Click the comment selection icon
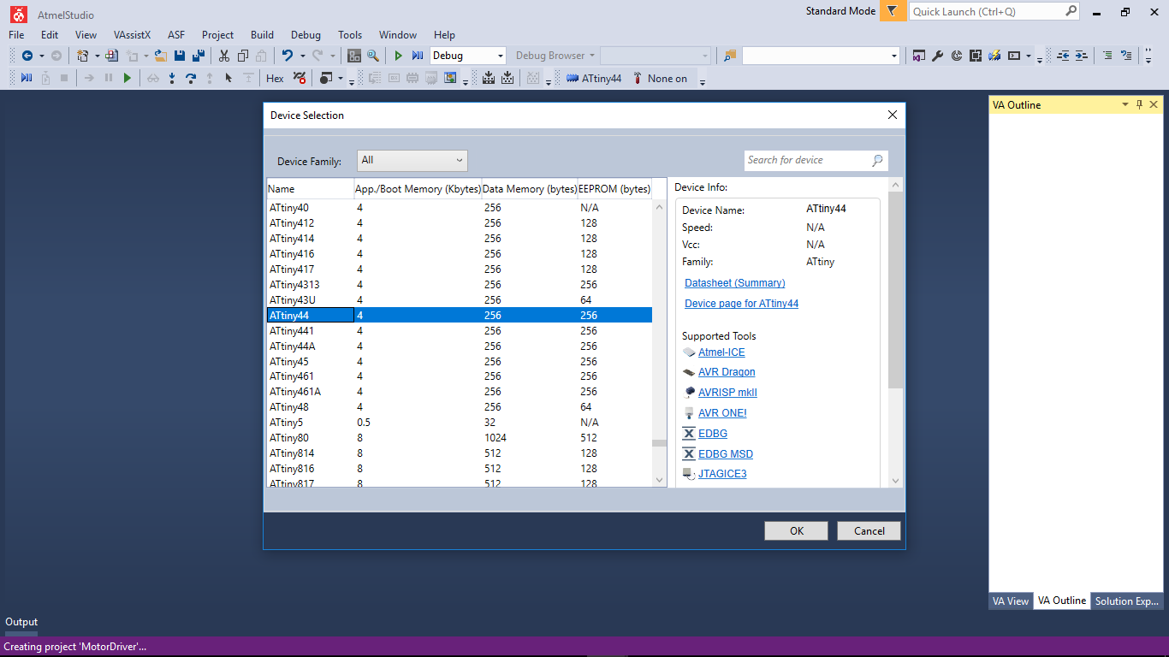This screenshot has width=1169, height=657. tap(1107, 56)
